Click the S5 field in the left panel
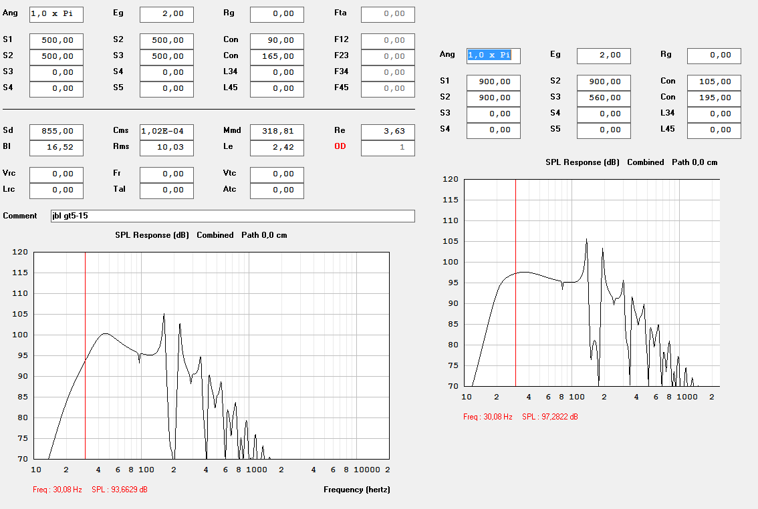The image size is (758, 509). (x=166, y=89)
